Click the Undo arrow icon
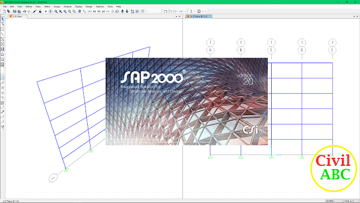The image size is (360, 203). [x=24, y=11]
